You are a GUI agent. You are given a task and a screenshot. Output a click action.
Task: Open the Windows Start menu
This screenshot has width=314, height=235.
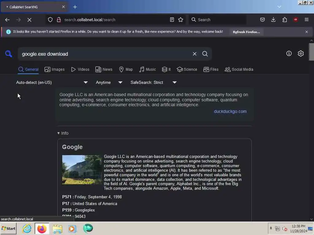coord(8,228)
